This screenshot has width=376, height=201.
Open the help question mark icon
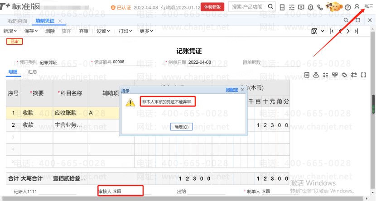tap(347, 7)
